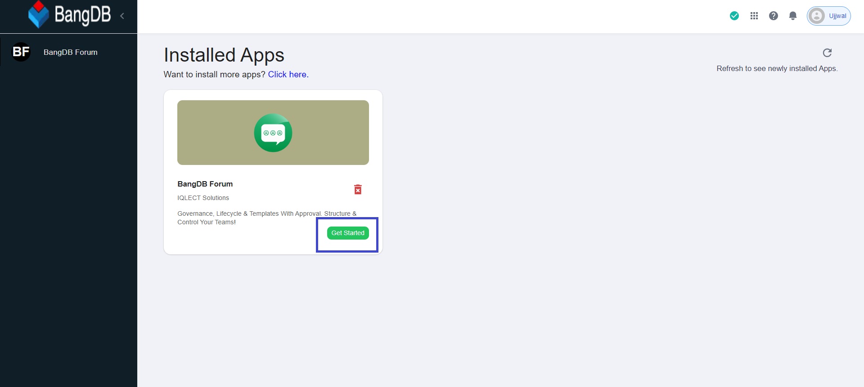This screenshot has height=387, width=864.
Task: Open the Ujjwal user profile menu
Action: coord(828,16)
